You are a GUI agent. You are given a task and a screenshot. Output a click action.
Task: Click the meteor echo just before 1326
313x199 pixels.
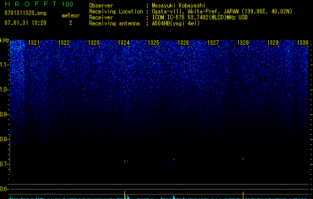pyautogui.click(x=174, y=160)
